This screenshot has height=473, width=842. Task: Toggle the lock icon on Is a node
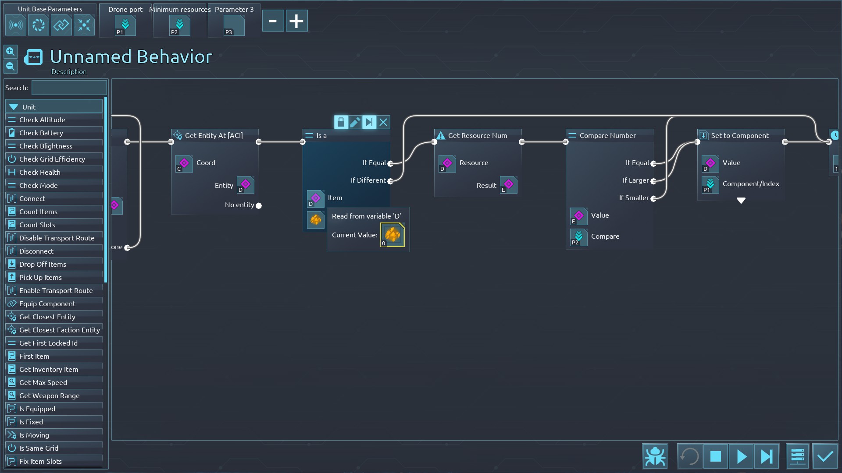(x=341, y=122)
